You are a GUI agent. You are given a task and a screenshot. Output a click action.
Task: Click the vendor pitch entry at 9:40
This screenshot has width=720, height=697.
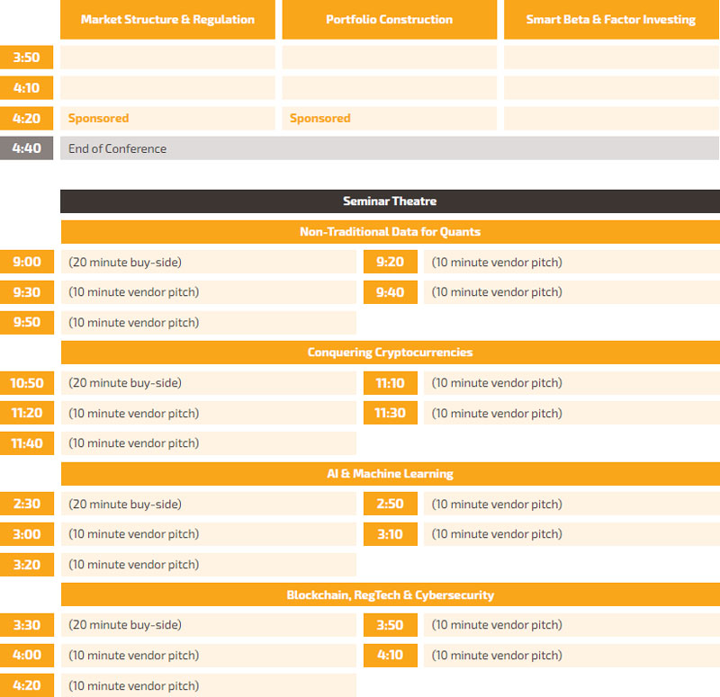[x=571, y=291]
